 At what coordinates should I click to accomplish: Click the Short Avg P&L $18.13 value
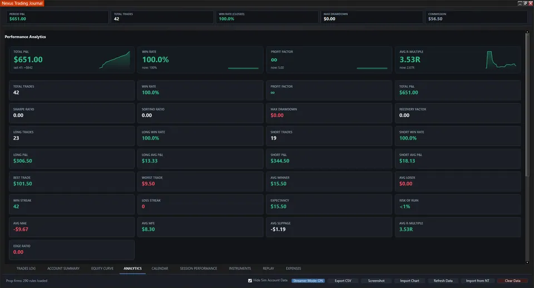[407, 161]
